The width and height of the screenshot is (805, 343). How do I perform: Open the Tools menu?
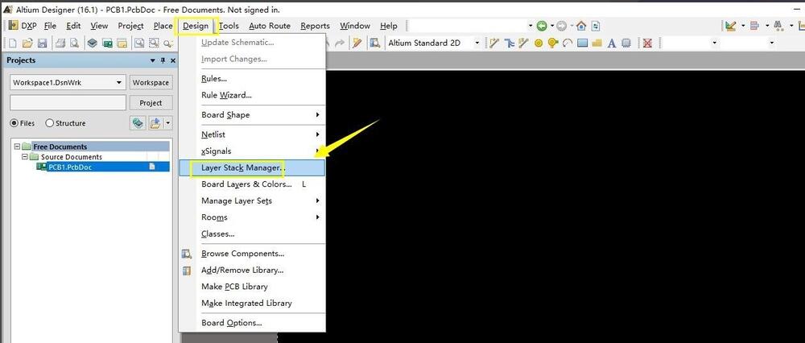tap(229, 26)
